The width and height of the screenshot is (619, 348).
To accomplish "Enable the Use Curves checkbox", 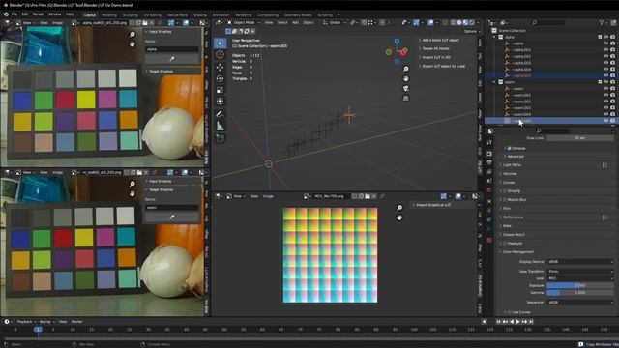I will click(x=510, y=312).
